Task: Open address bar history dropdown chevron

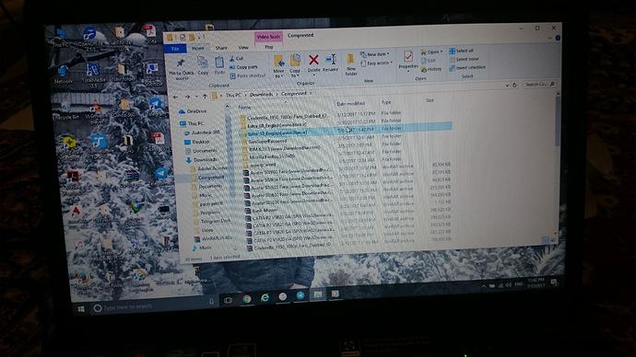Action: point(507,86)
